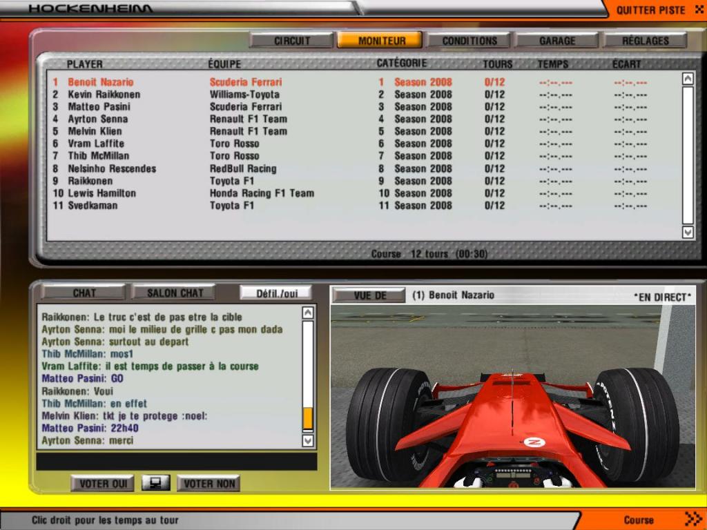Open the Garage tab
The width and height of the screenshot is (707, 530).
click(x=557, y=41)
